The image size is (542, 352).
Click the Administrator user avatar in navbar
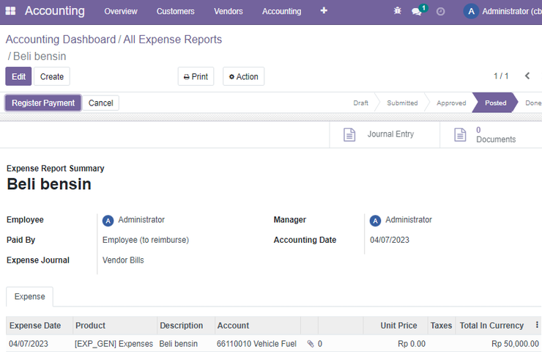coord(471,12)
